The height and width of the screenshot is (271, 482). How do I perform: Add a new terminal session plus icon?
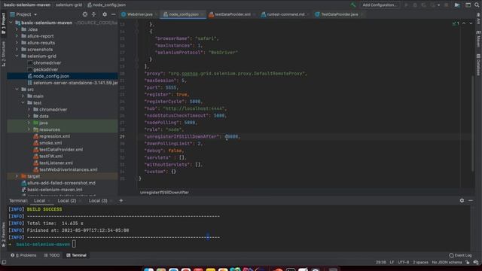pos(120,201)
